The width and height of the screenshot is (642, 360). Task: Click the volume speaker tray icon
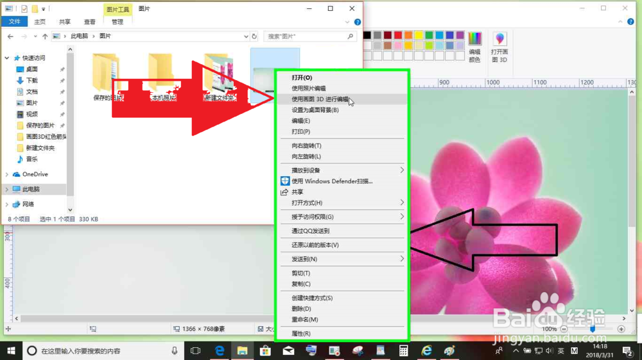[549, 350]
